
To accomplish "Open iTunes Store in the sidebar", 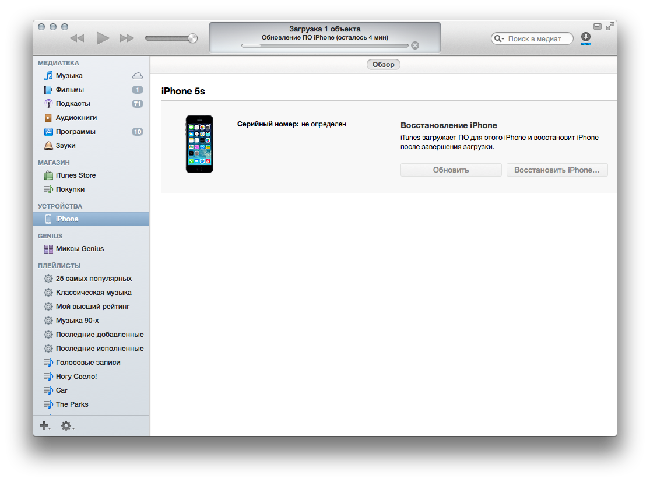I will pos(91,175).
